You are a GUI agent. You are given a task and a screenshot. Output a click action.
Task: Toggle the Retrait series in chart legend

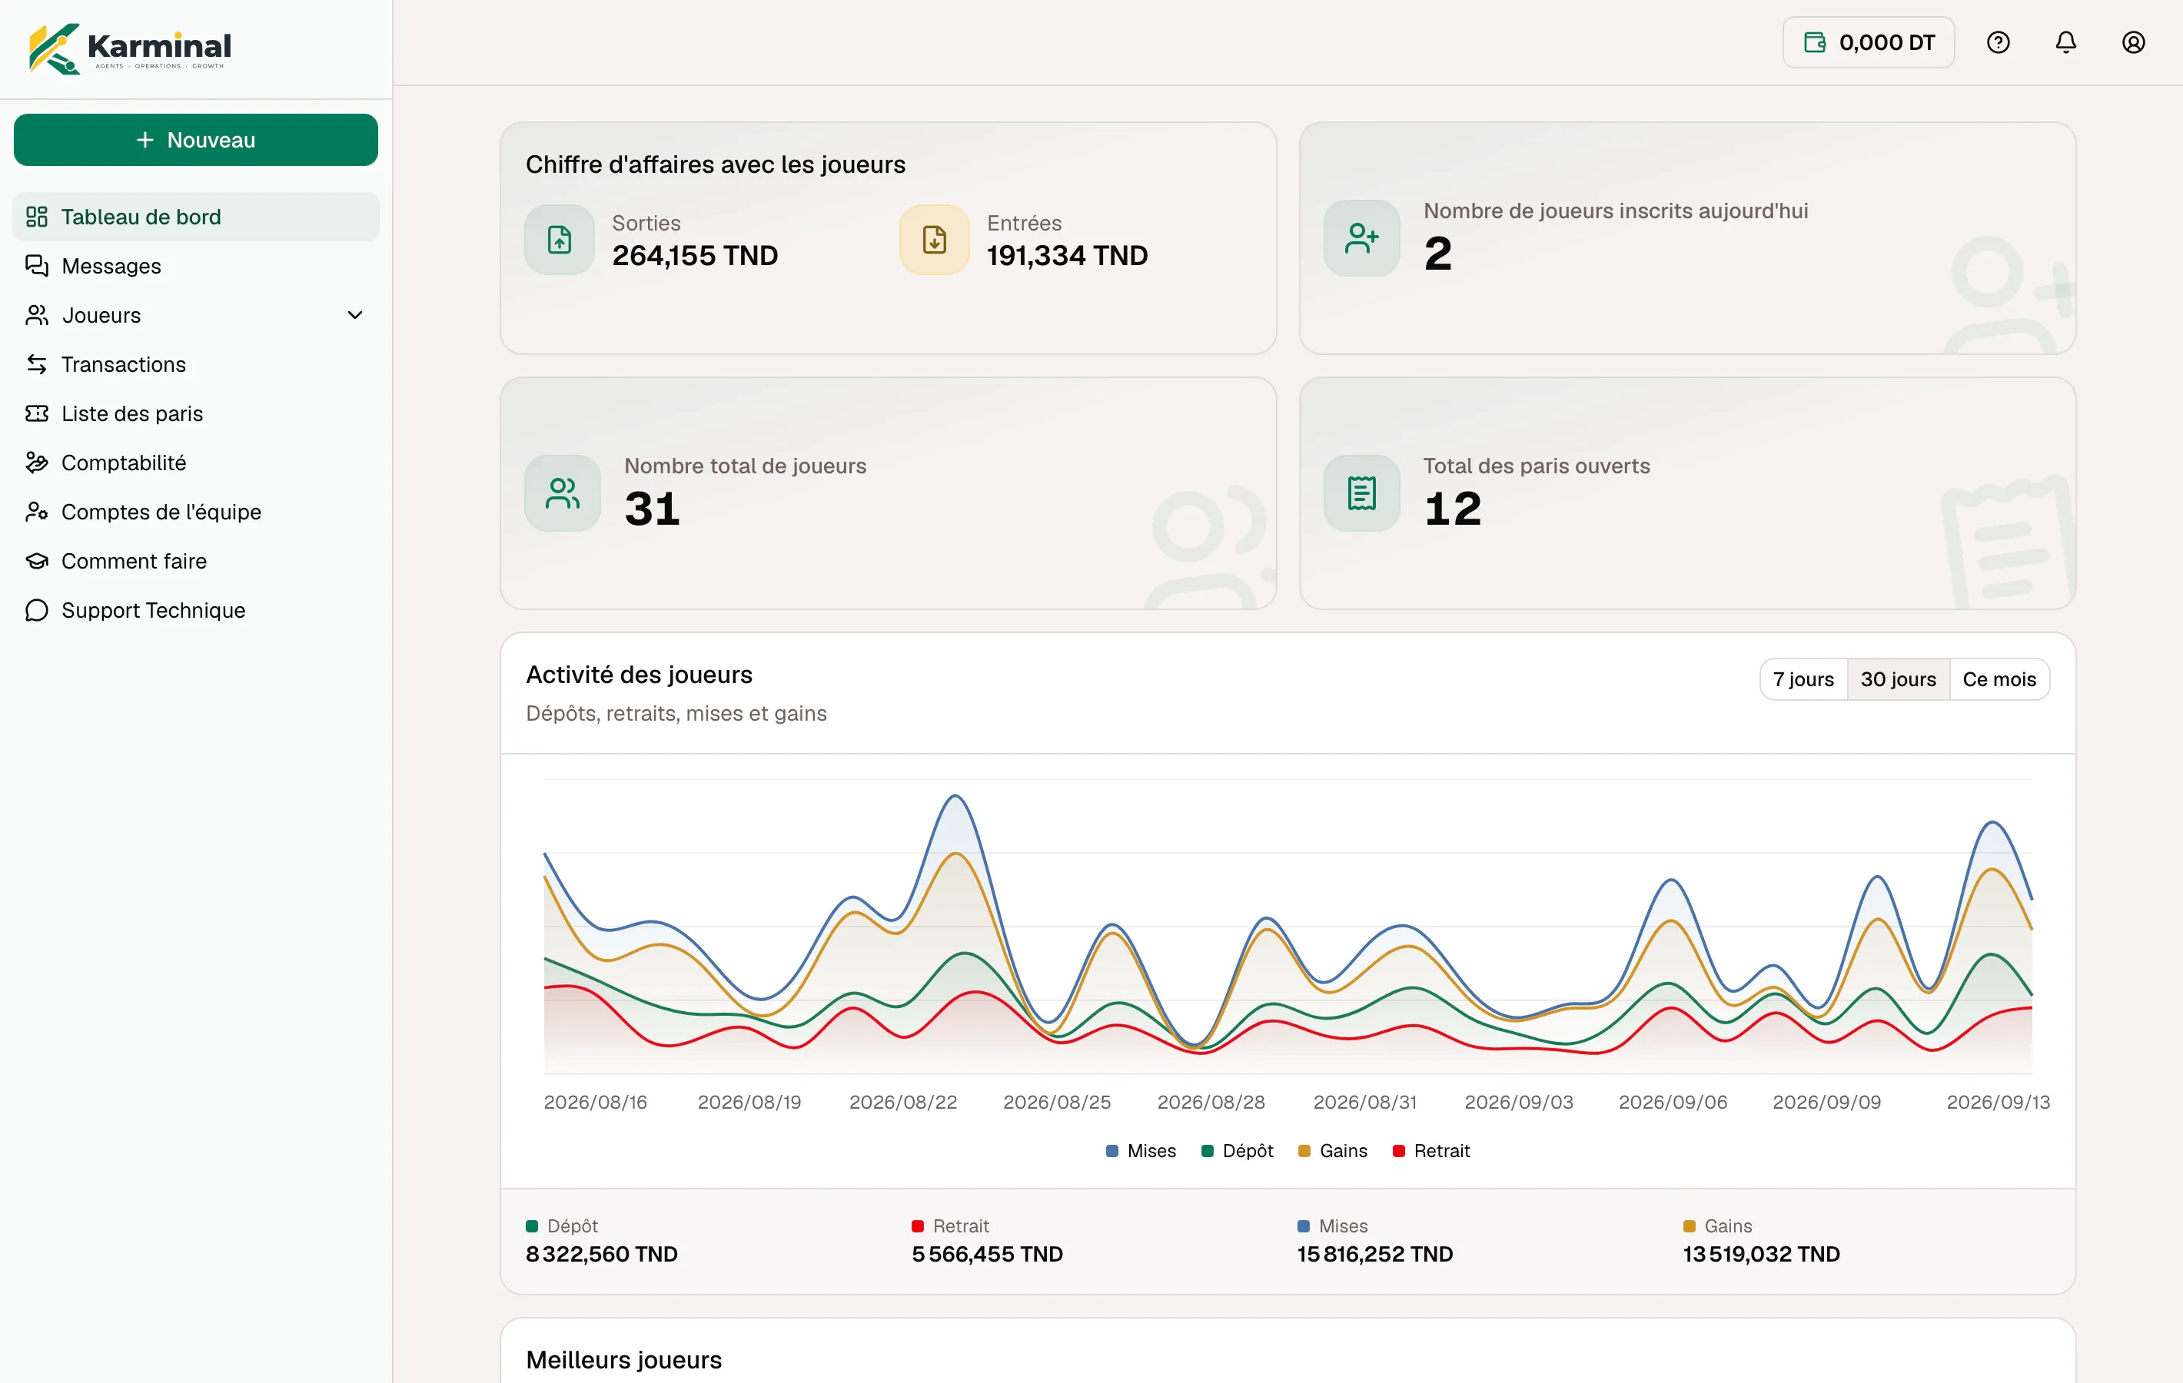point(1430,1151)
